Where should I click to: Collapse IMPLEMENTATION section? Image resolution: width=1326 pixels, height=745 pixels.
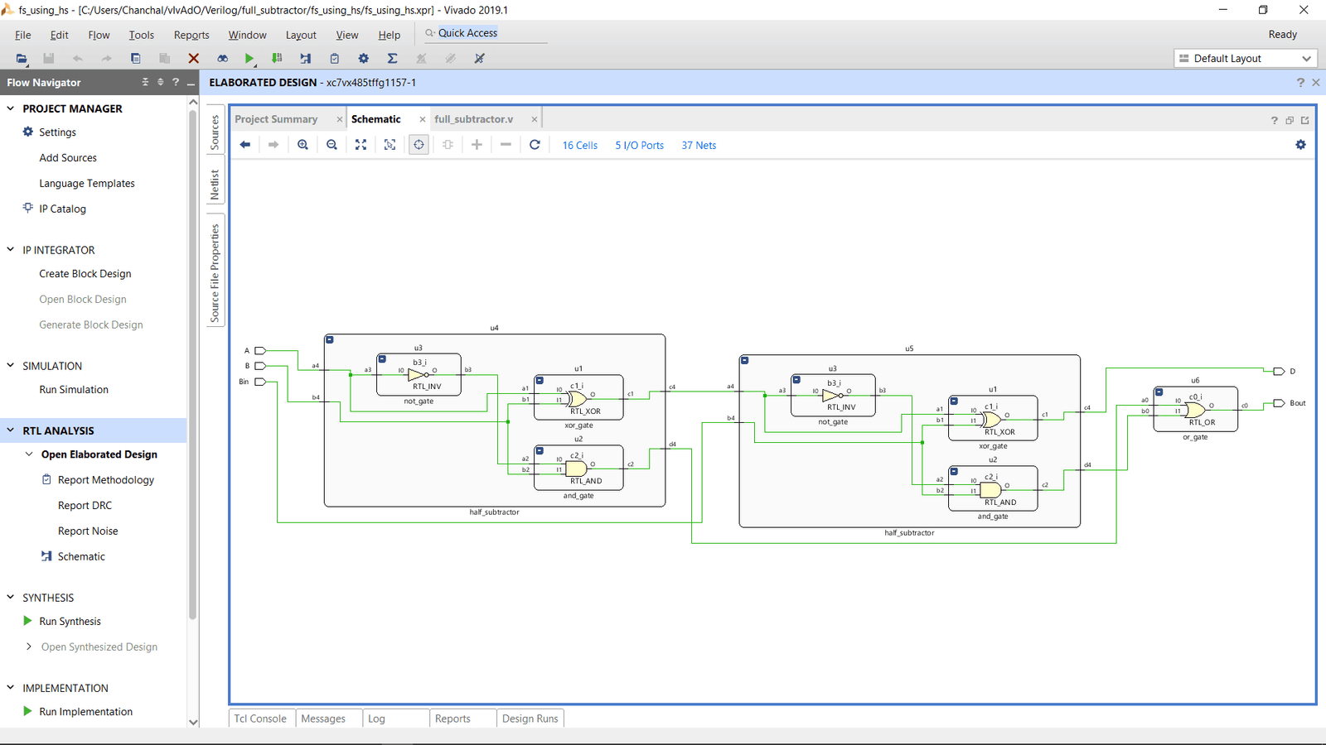click(x=11, y=687)
